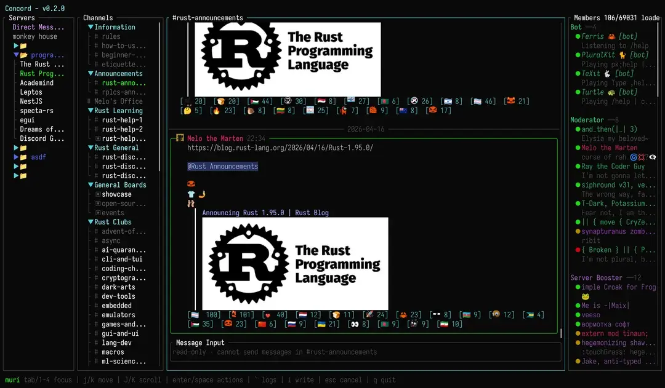665x388 pixels.
Task: Open the cli-and-tui channel
Action: coord(122,259)
